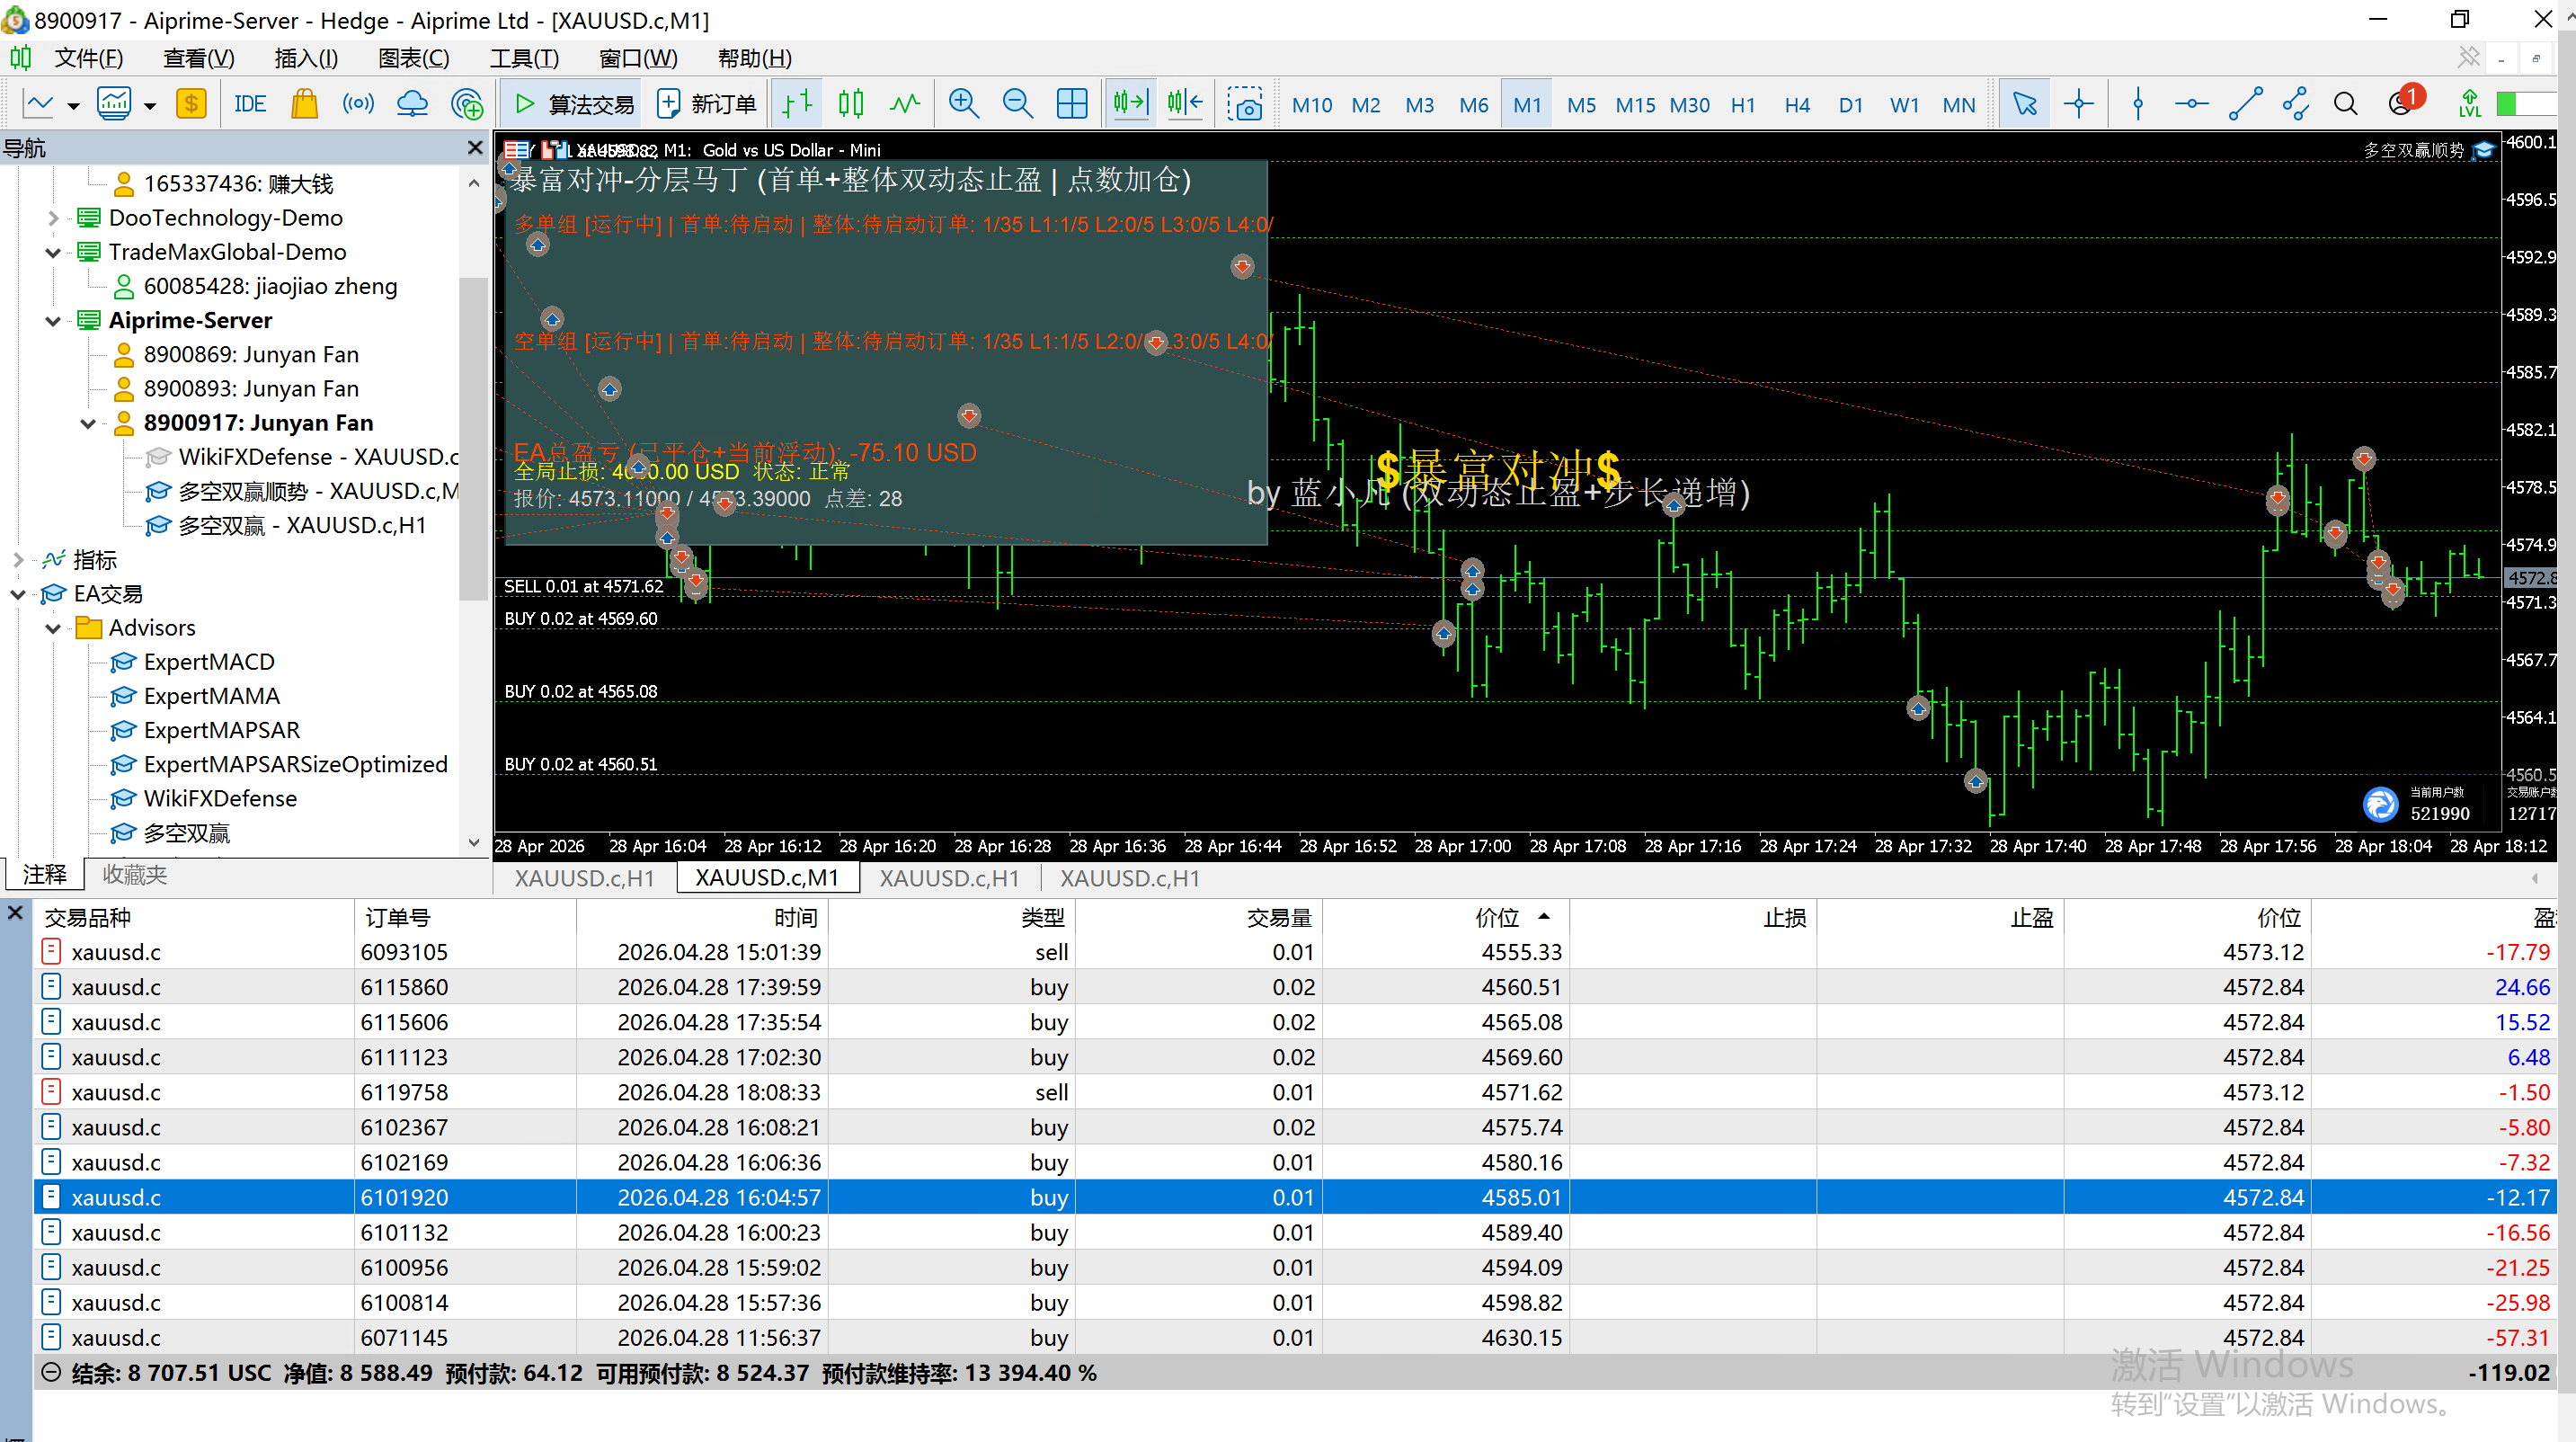Click the screenshot camera icon
This screenshot has width=2576, height=1442.
[1245, 104]
